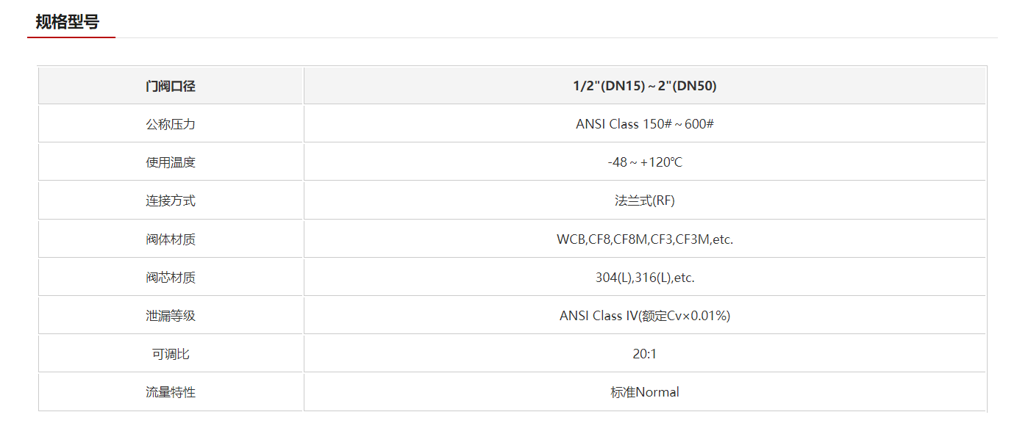Select the 连接方式 row label
This screenshot has height=423, width=1017.
coord(171,200)
